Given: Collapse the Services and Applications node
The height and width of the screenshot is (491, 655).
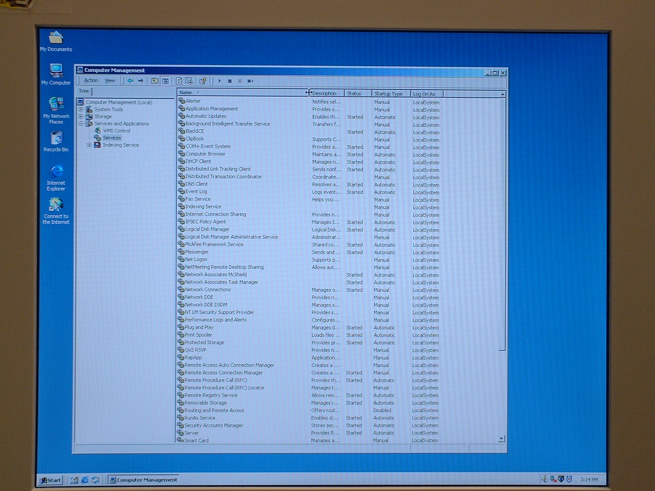Looking at the screenshot, I should [x=81, y=124].
